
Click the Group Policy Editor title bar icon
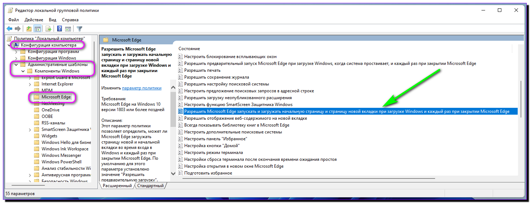pos(10,10)
